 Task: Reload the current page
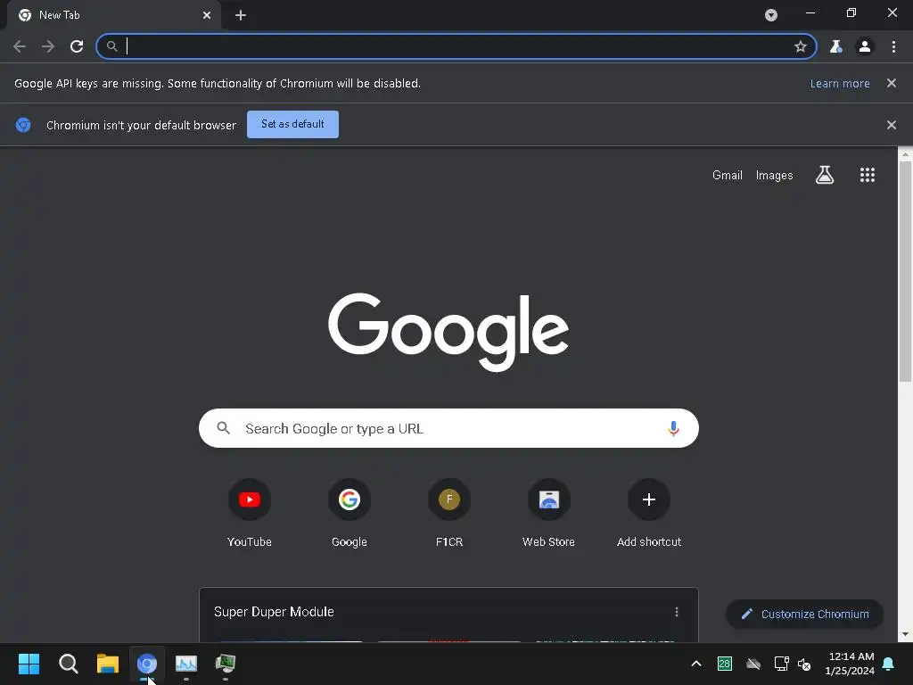pos(77,46)
